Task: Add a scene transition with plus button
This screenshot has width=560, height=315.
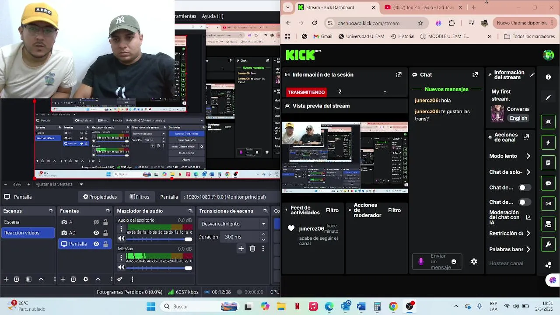Action: coord(241,248)
